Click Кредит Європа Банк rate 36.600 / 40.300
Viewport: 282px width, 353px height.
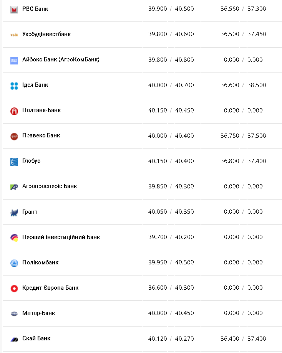click(171, 288)
